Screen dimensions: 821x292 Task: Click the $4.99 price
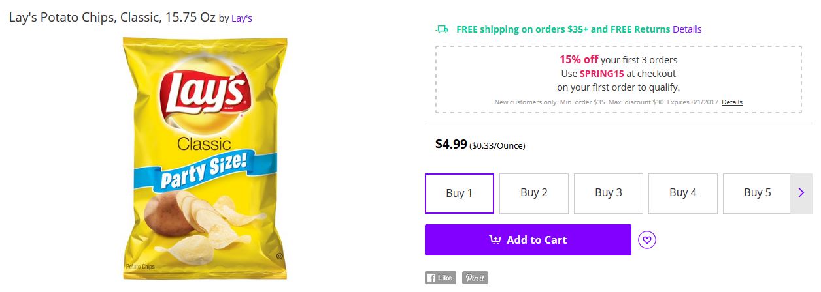point(451,144)
